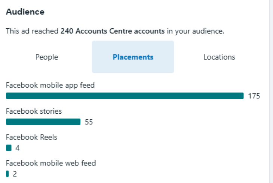Screen dimensions: 273x183
Task: Click the Facebook mobile app feed label
Action: (x=50, y=85)
